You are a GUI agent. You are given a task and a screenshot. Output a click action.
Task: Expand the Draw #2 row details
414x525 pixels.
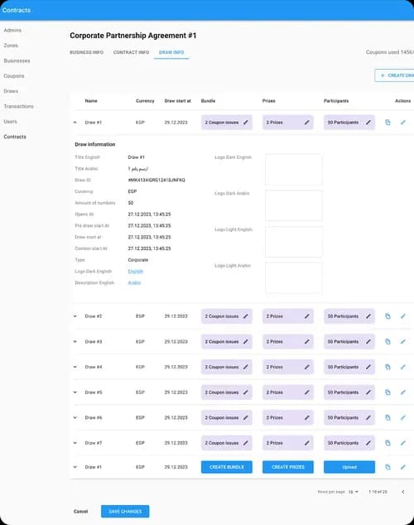75,316
